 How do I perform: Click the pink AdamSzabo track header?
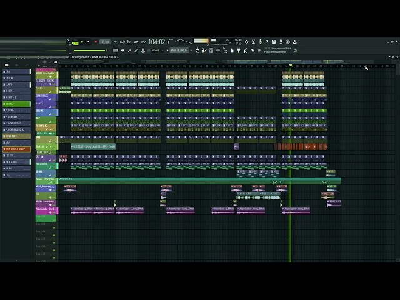coord(46,211)
